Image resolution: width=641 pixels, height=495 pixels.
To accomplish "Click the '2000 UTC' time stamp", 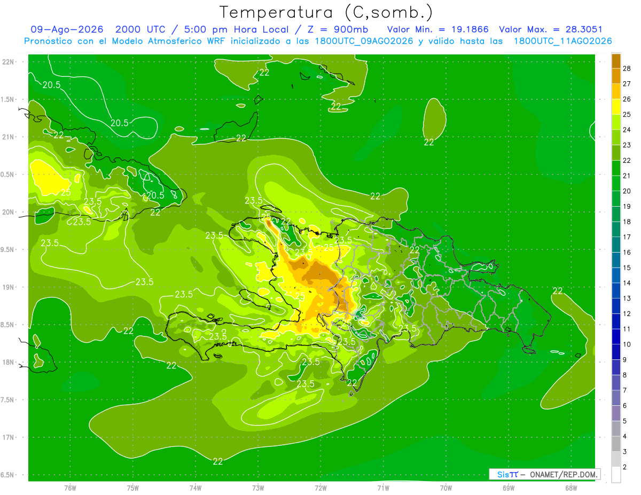I will point(142,29).
